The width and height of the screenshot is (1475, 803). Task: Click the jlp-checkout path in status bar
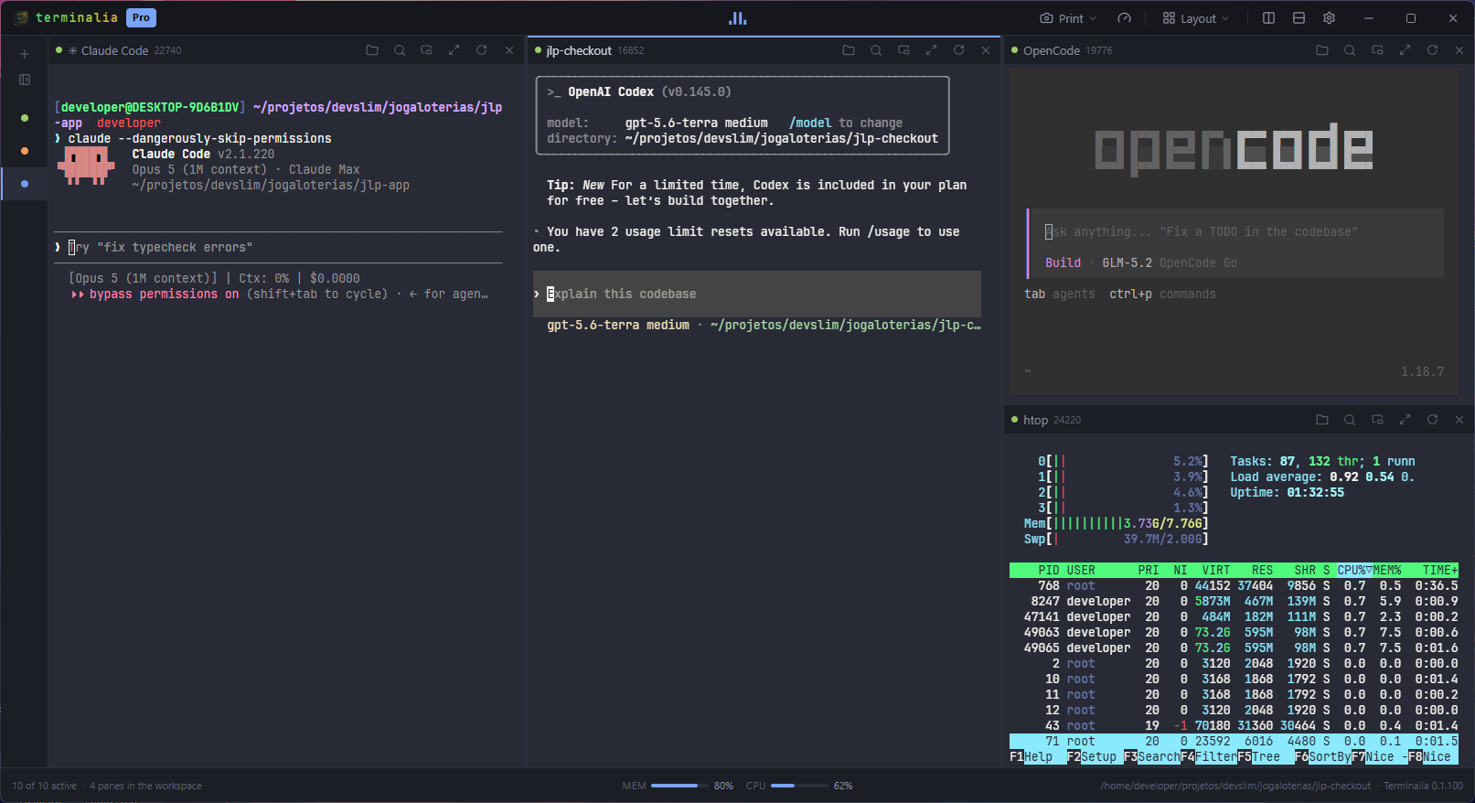point(1235,786)
